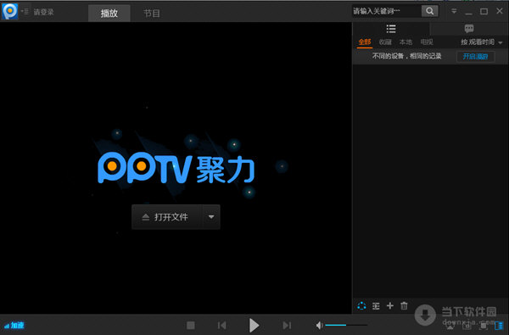Click the playlist arrange icon in sidebar
Screen dimensions: 509x335
click(x=376, y=306)
